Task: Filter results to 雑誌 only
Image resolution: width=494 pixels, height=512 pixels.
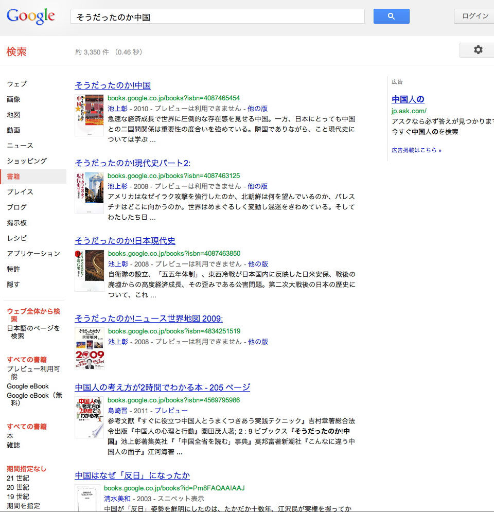Action: tap(13, 445)
